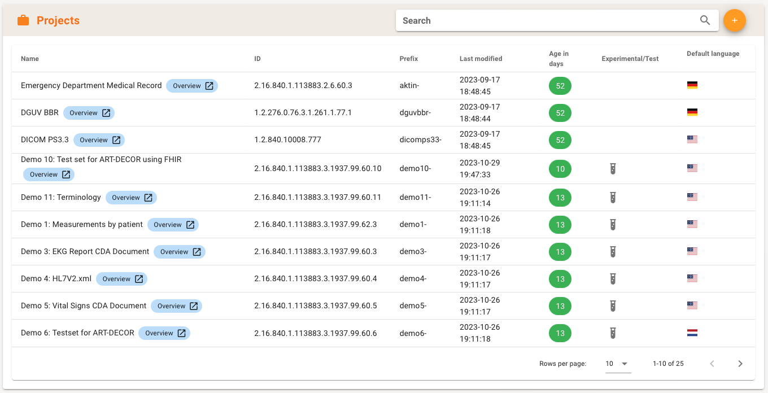The width and height of the screenshot is (768, 393).
Task: Click the orange add project plus button
Action: pos(734,20)
